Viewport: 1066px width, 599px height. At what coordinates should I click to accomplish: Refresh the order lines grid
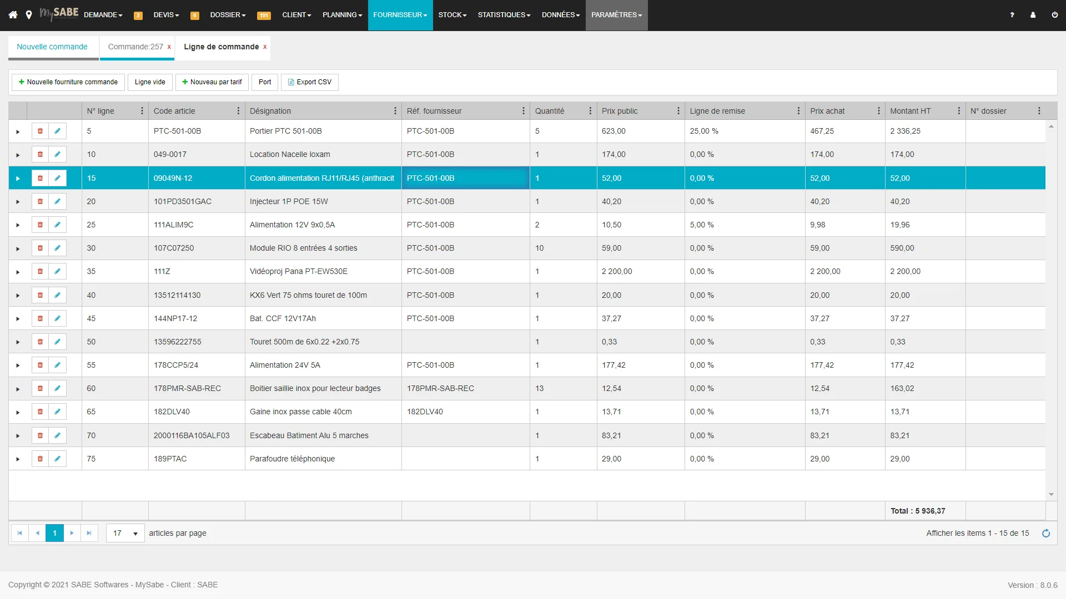click(x=1046, y=533)
